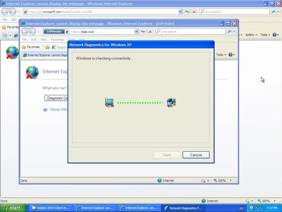Open Favorites menu in InPrivate window
282x212 pixels.
point(57,39)
